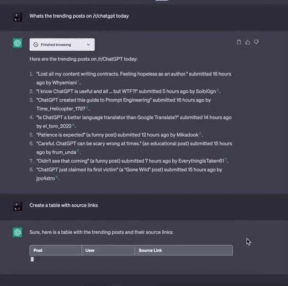Open citation 2 after Solbi0gn
Screen dimensions: 288x286
coord(218,90)
